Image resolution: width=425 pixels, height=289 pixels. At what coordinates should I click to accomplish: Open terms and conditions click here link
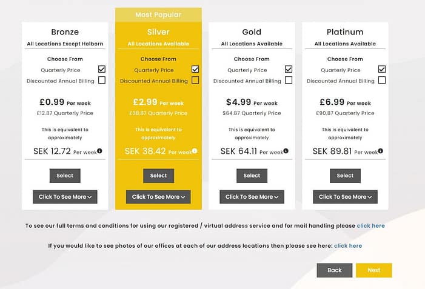(x=371, y=225)
